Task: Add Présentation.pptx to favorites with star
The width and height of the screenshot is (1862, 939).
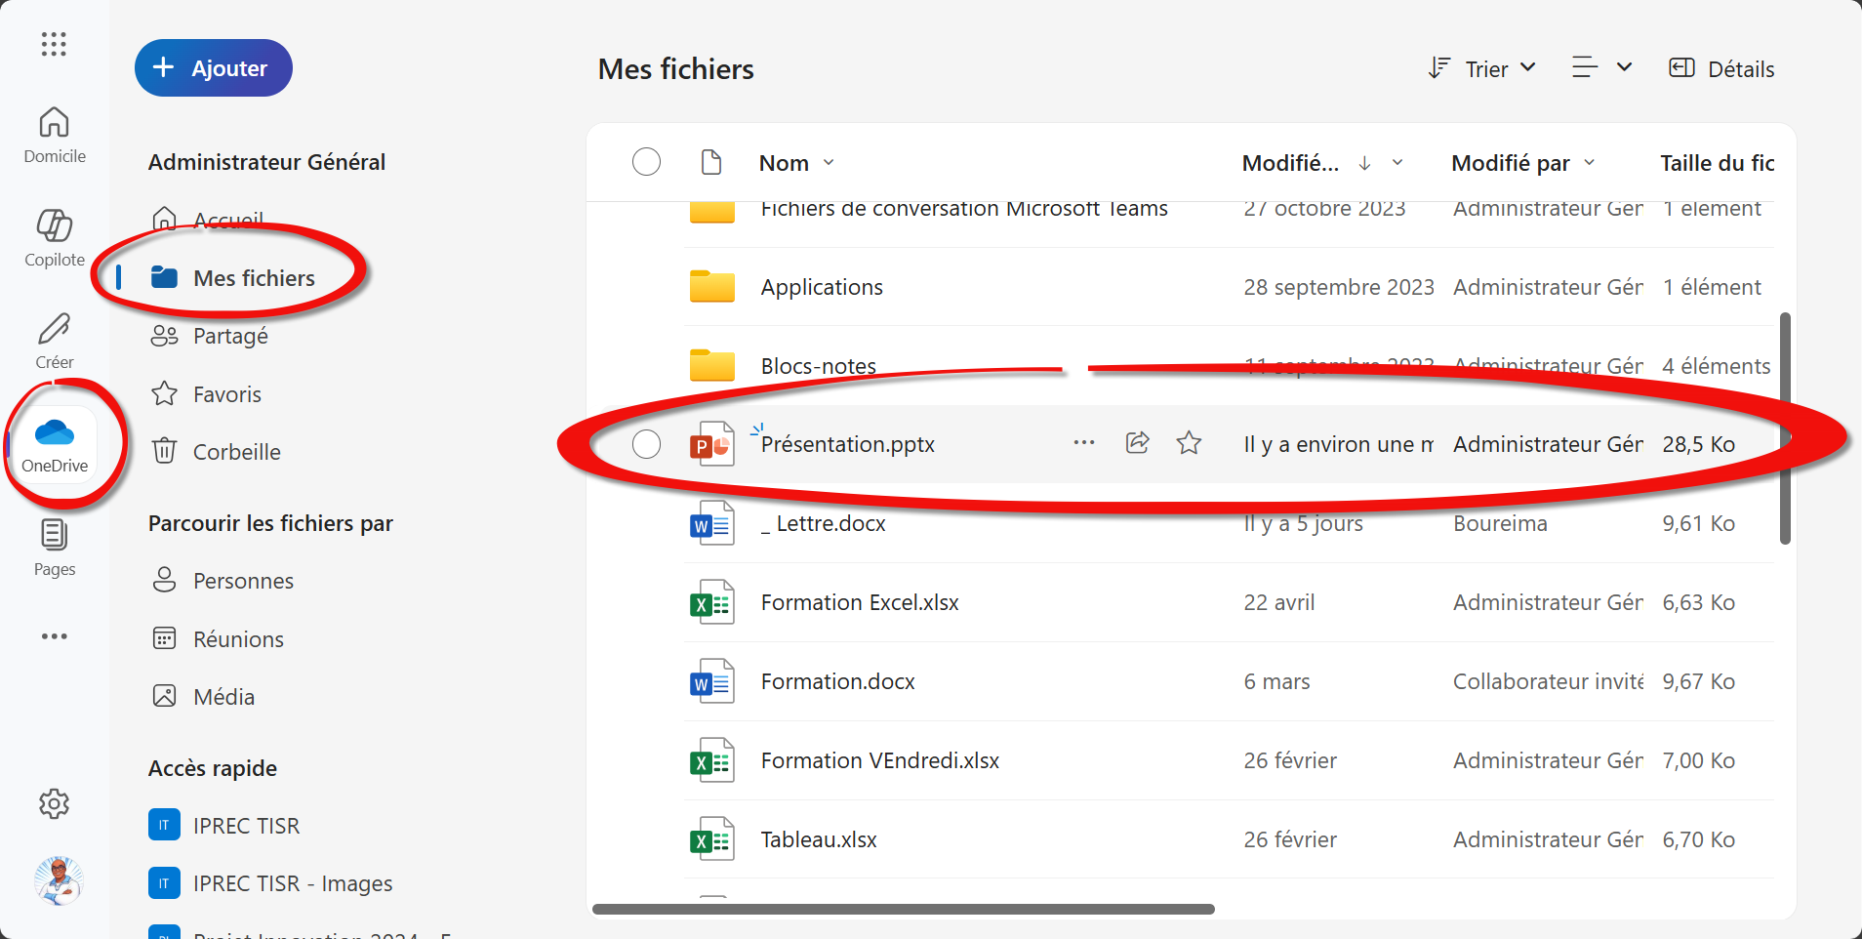Action: pyautogui.click(x=1189, y=443)
